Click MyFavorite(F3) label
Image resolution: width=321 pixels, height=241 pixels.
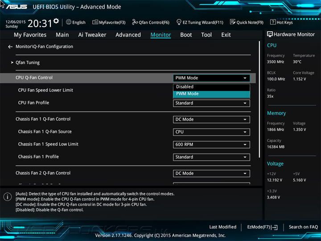click(x=112, y=22)
